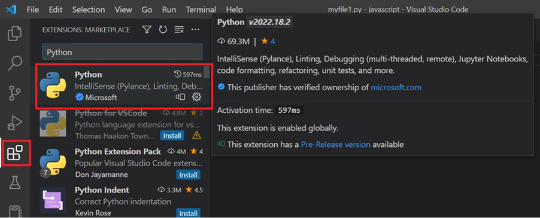This screenshot has width=540, height=218.
Task: Install Python for VSCode extension
Action: 172,135
